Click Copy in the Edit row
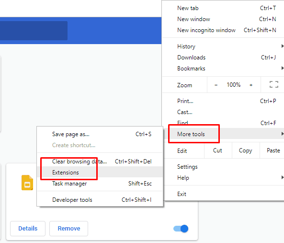Screen dimensions: 284x243 click(x=245, y=150)
